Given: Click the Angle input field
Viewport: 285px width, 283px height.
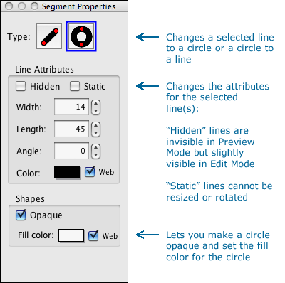Looking at the screenshot, I should tap(71, 151).
